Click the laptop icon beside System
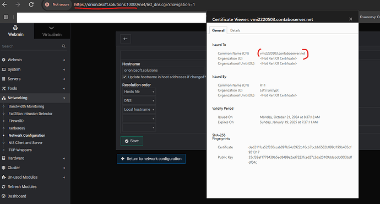The height and width of the screenshot is (204, 380). (4, 69)
